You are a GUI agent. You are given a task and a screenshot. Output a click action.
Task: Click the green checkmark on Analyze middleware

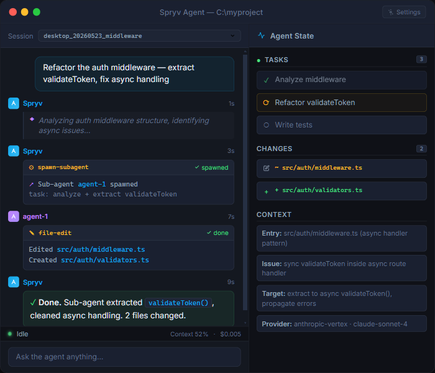267,80
